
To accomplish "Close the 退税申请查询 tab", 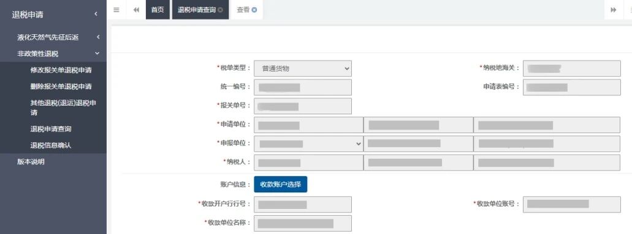I will coord(220,10).
